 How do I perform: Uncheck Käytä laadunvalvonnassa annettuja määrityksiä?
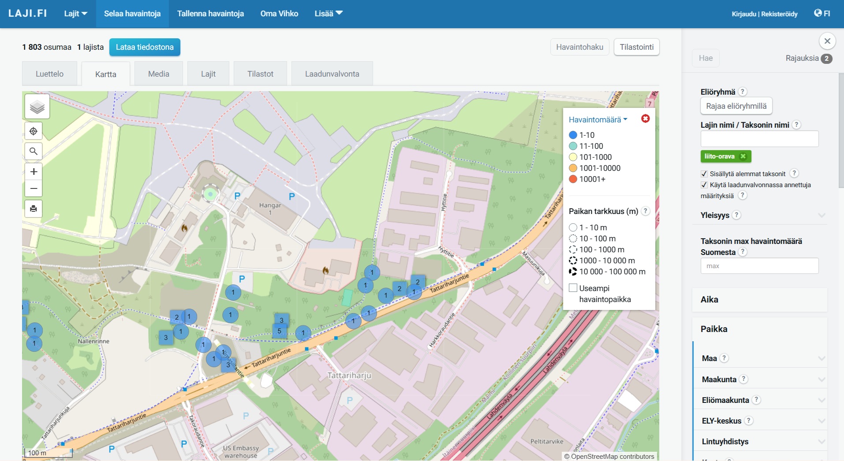click(704, 185)
